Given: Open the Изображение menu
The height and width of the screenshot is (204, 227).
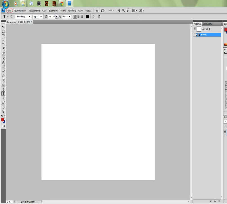Looking at the screenshot, I should click(34, 11).
